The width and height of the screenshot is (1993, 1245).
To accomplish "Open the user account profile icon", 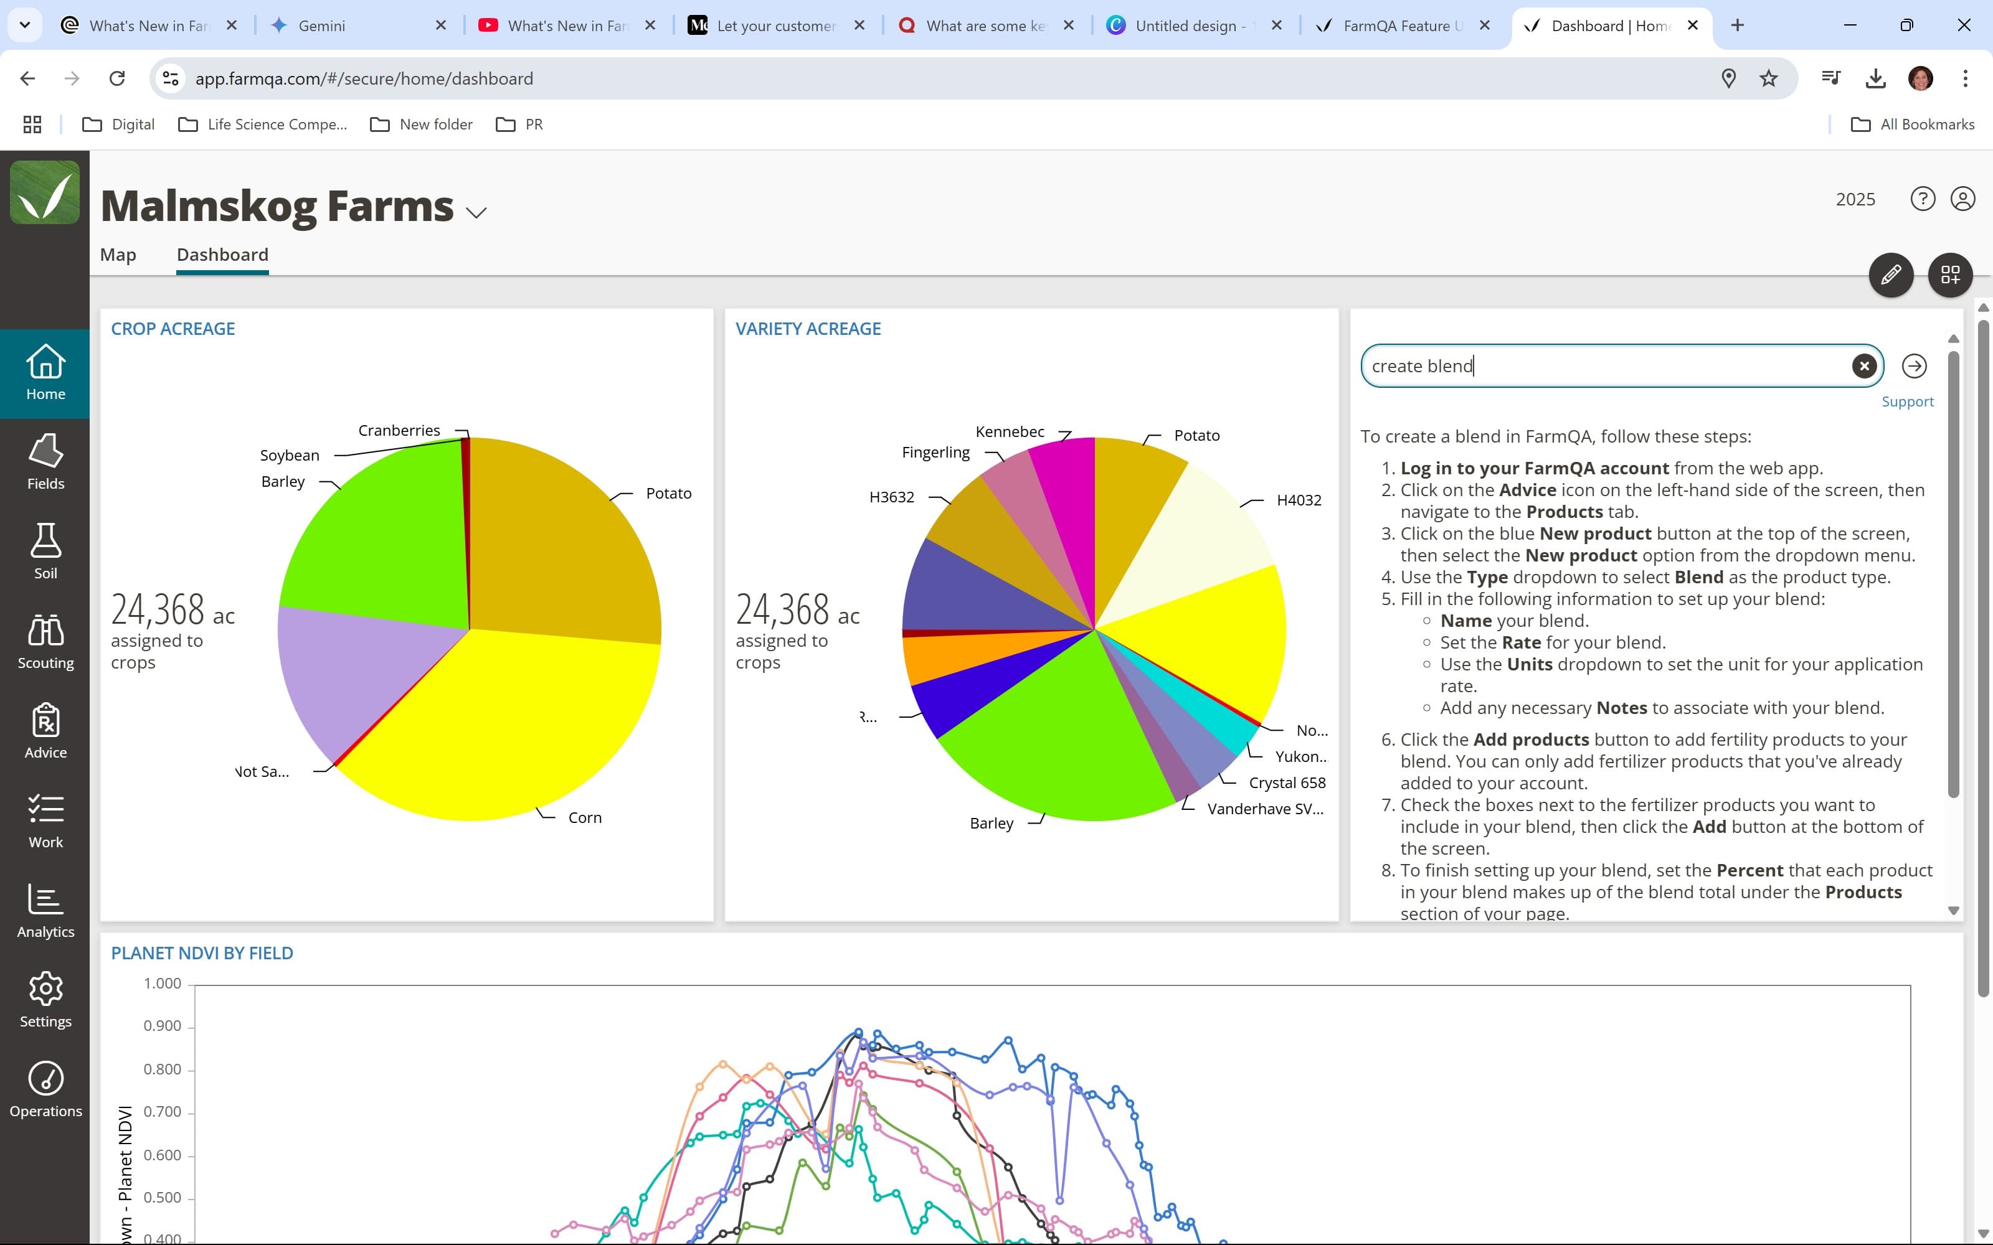I will coord(1962,199).
